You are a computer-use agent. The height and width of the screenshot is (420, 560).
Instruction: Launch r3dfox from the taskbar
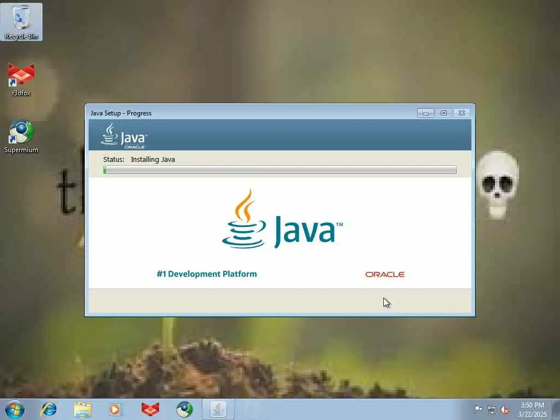coord(150,409)
